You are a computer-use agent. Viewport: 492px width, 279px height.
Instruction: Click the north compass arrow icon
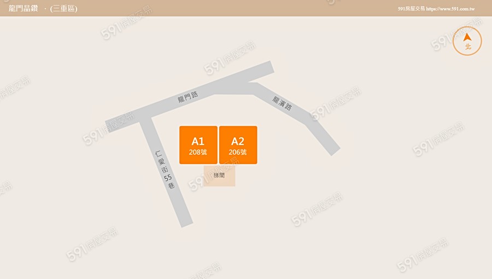(467, 37)
